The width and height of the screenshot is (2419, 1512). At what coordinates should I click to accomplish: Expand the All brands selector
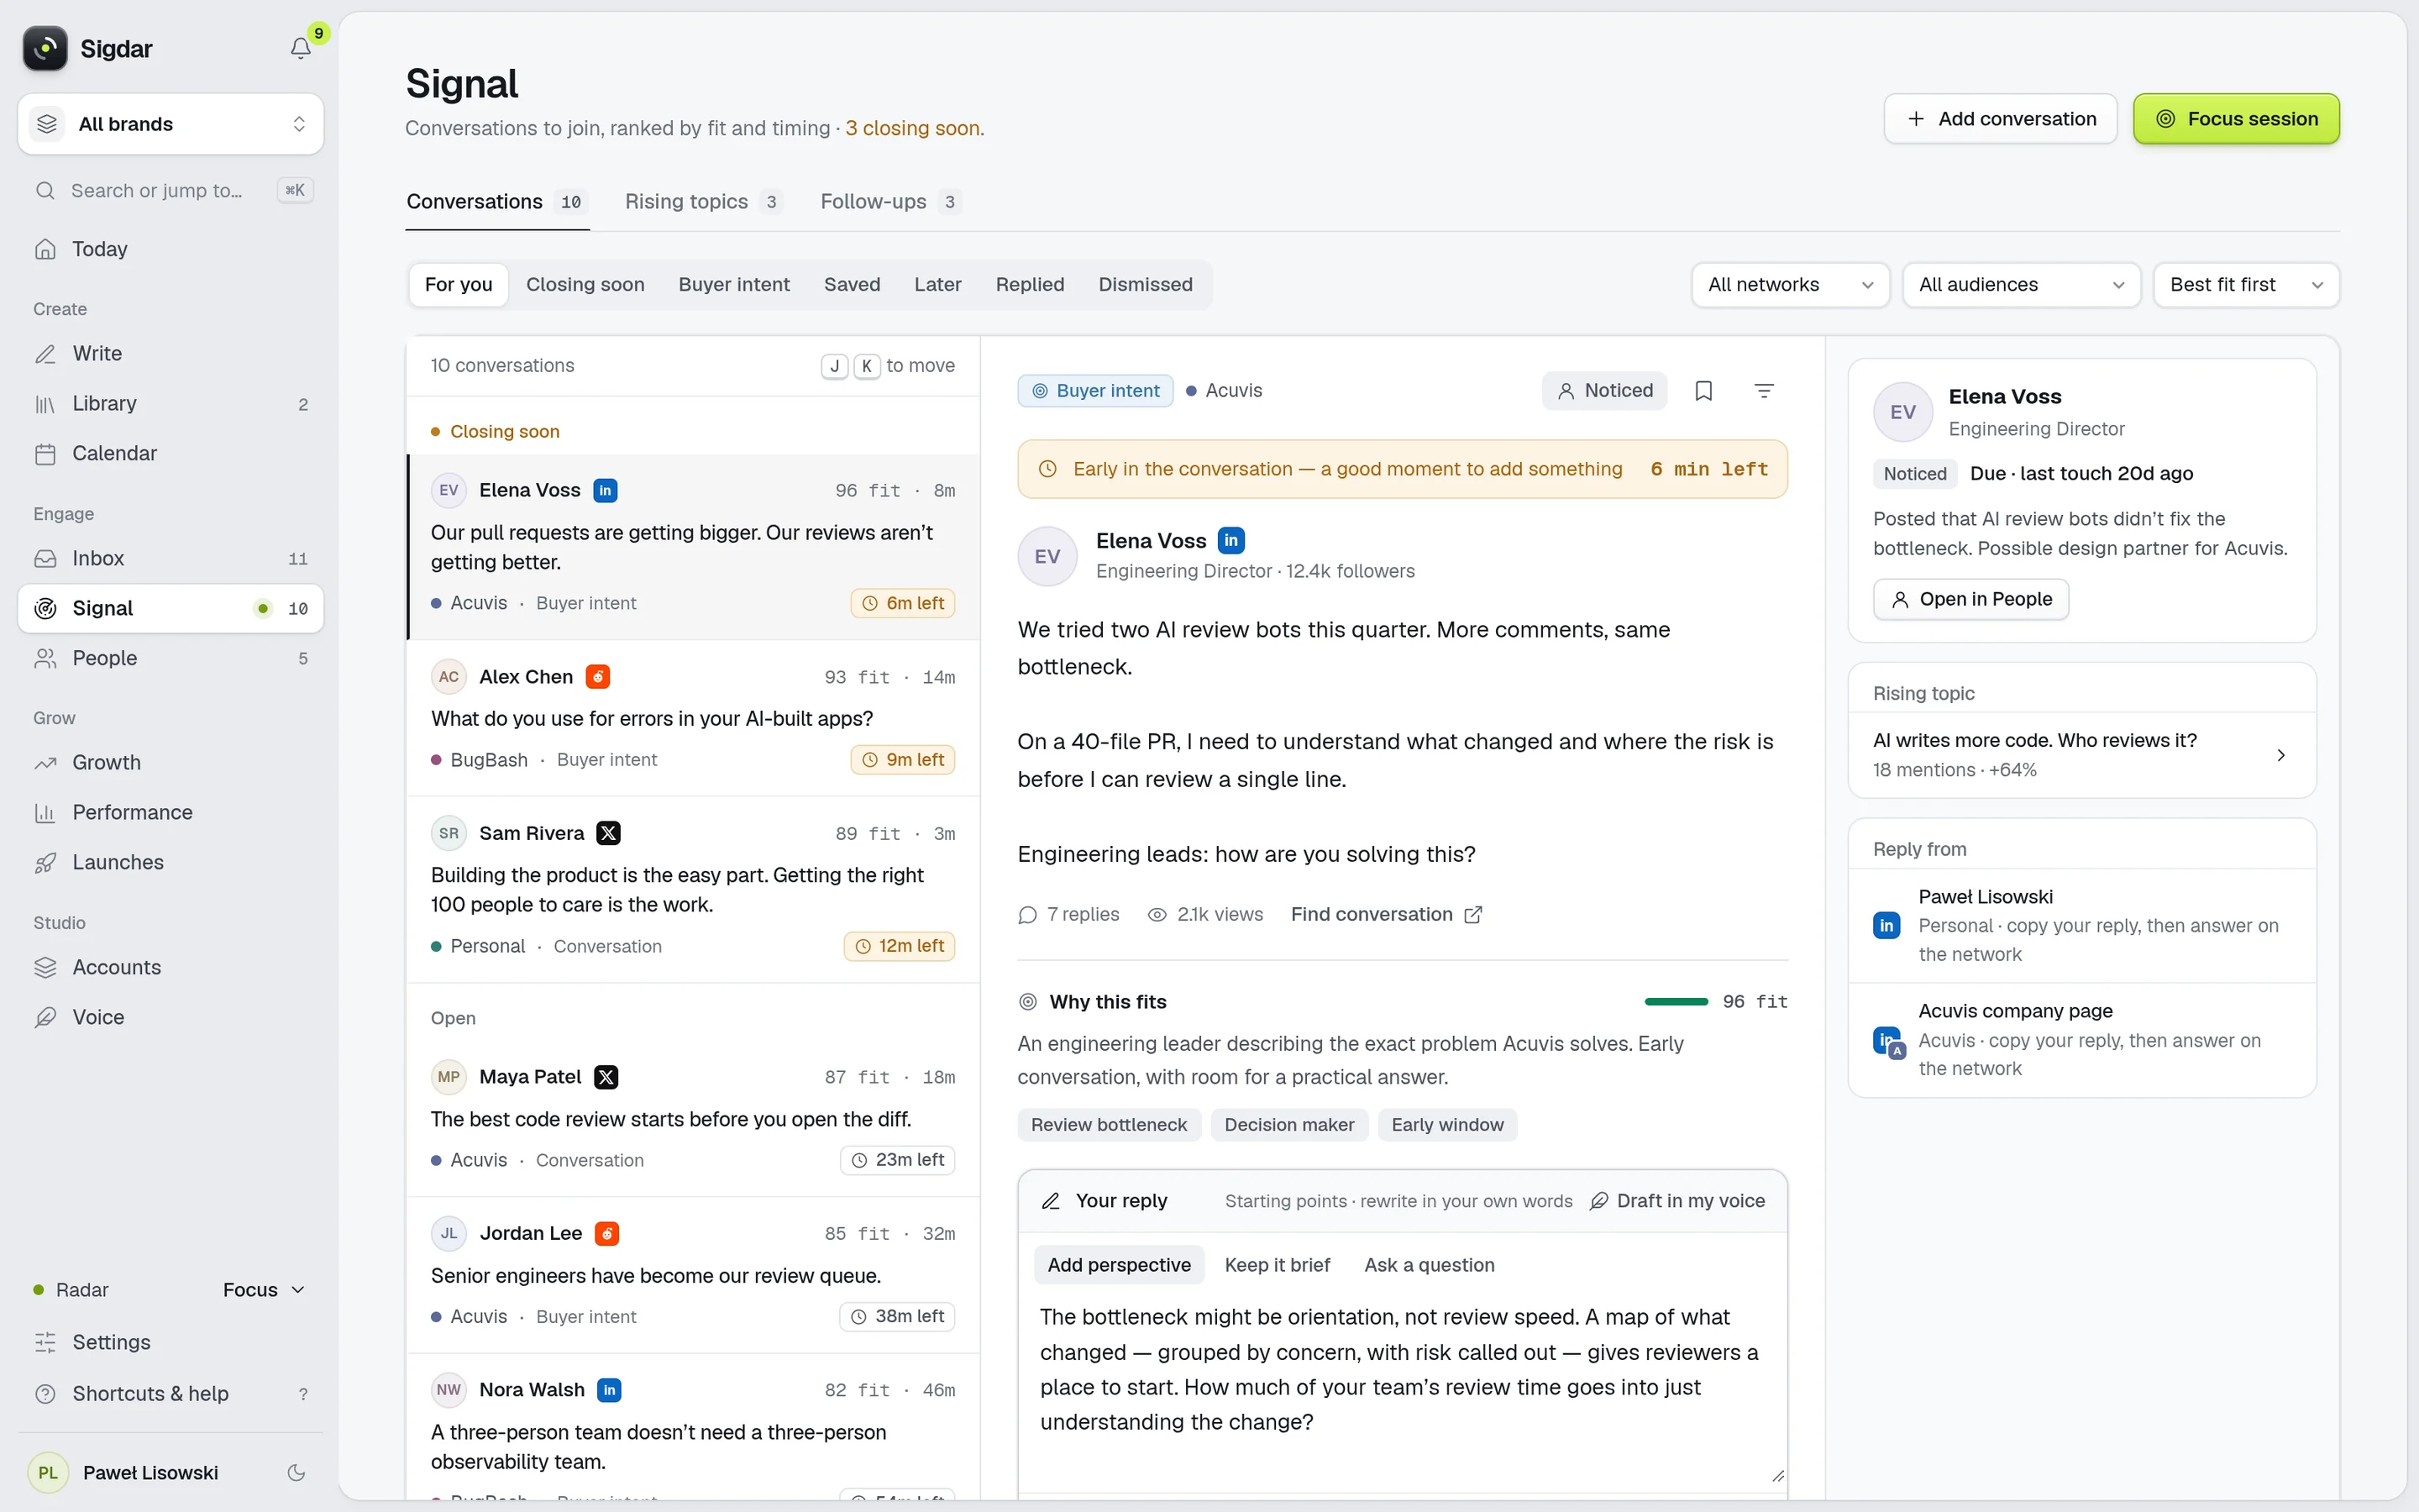coord(170,124)
